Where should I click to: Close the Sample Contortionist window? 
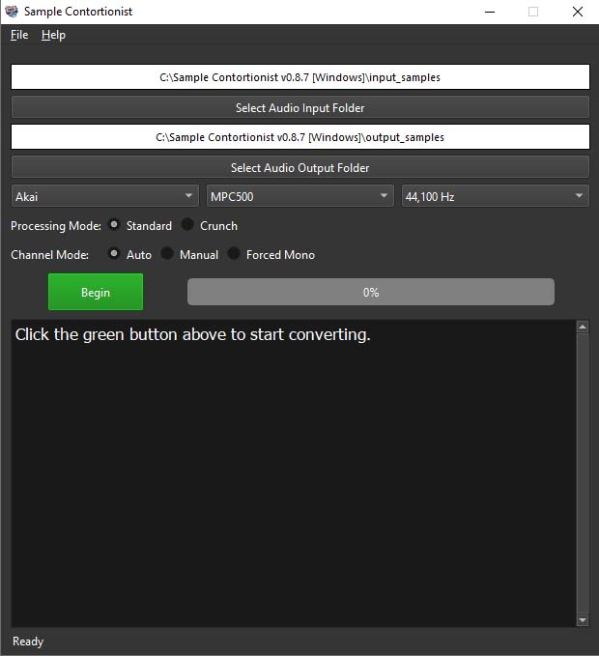click(577, 12)
